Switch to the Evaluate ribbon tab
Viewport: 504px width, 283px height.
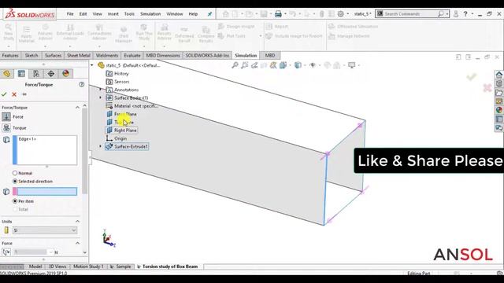[132, 56]
